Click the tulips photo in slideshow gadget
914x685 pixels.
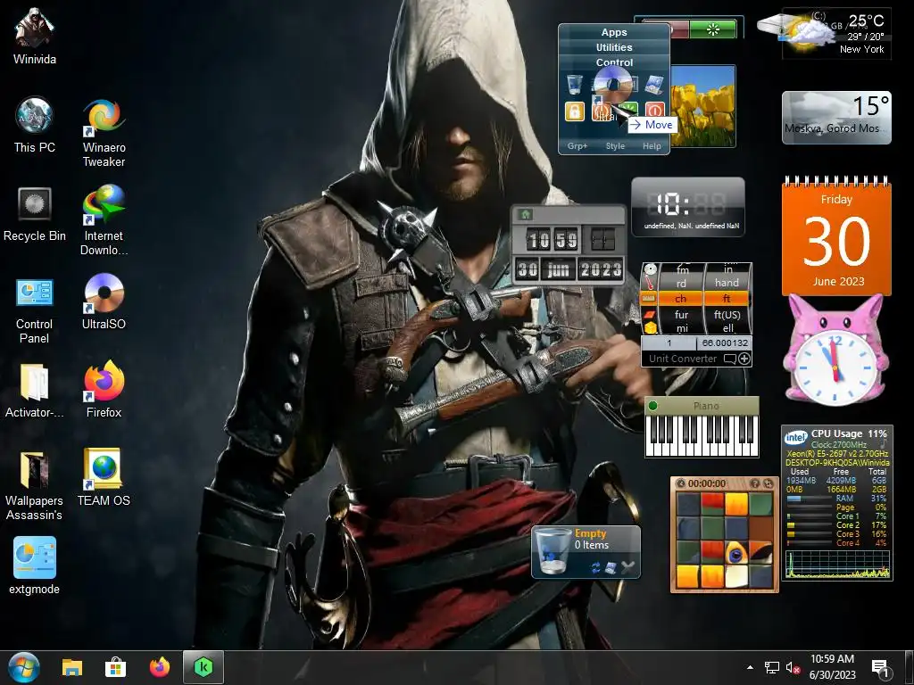702,106
